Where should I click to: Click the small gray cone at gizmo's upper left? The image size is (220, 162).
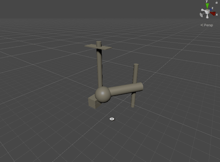(x=203, y=10)
